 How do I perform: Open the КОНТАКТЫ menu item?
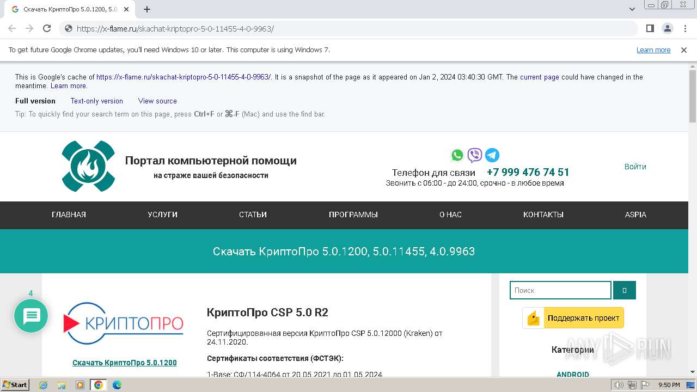click(x=543, y=215)
